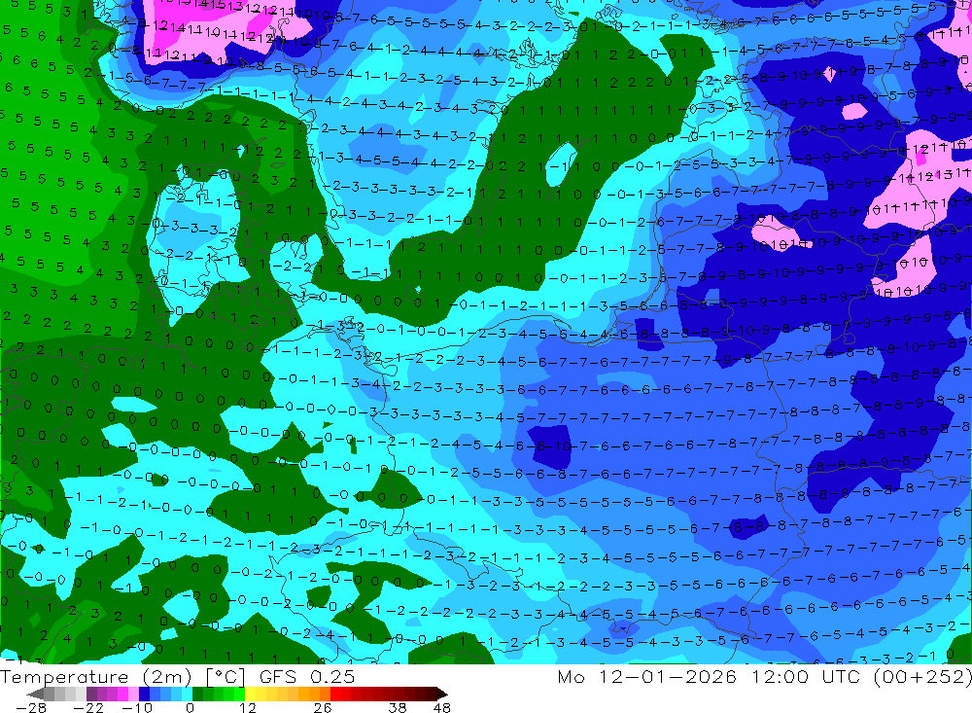Click the gray left arrow of color scale

[35, 694]
